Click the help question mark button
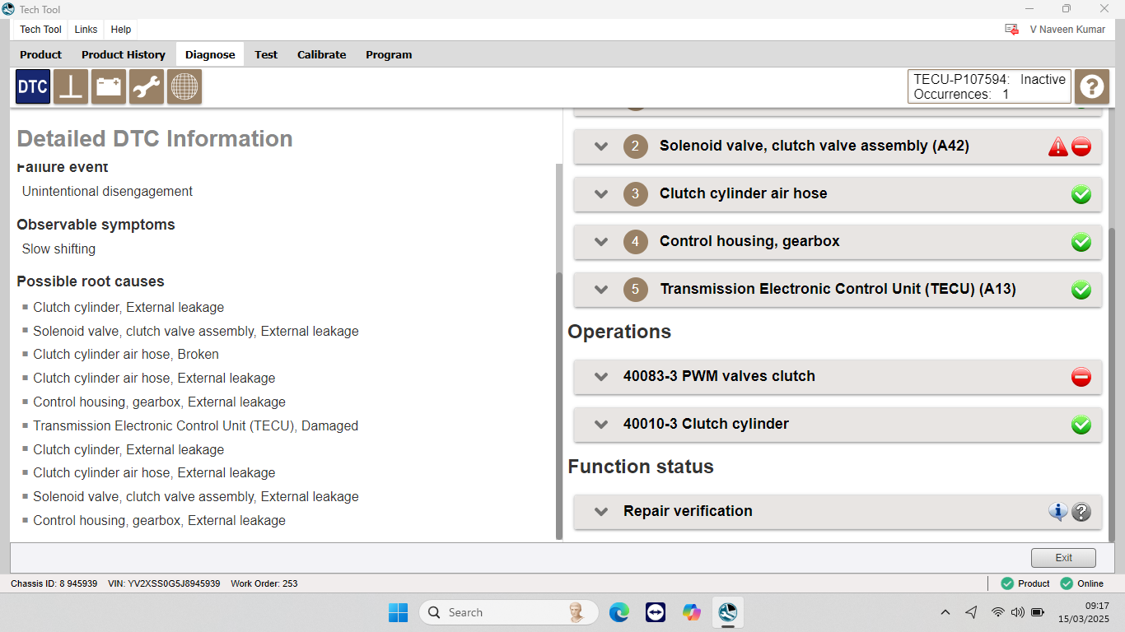The height and width of the screenshot is (632, 1125). pyautogui.click(x=1092, y=86)
